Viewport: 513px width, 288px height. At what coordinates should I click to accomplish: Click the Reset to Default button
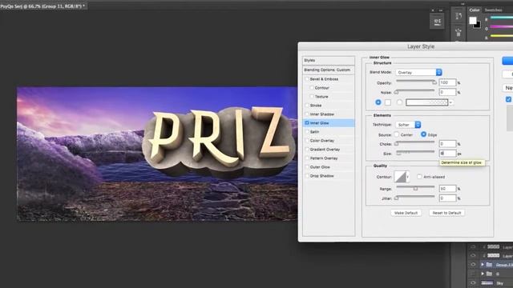[x=447, y=213]
